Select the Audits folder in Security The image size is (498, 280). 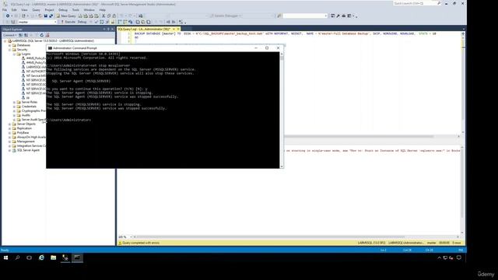coord(26,115)
